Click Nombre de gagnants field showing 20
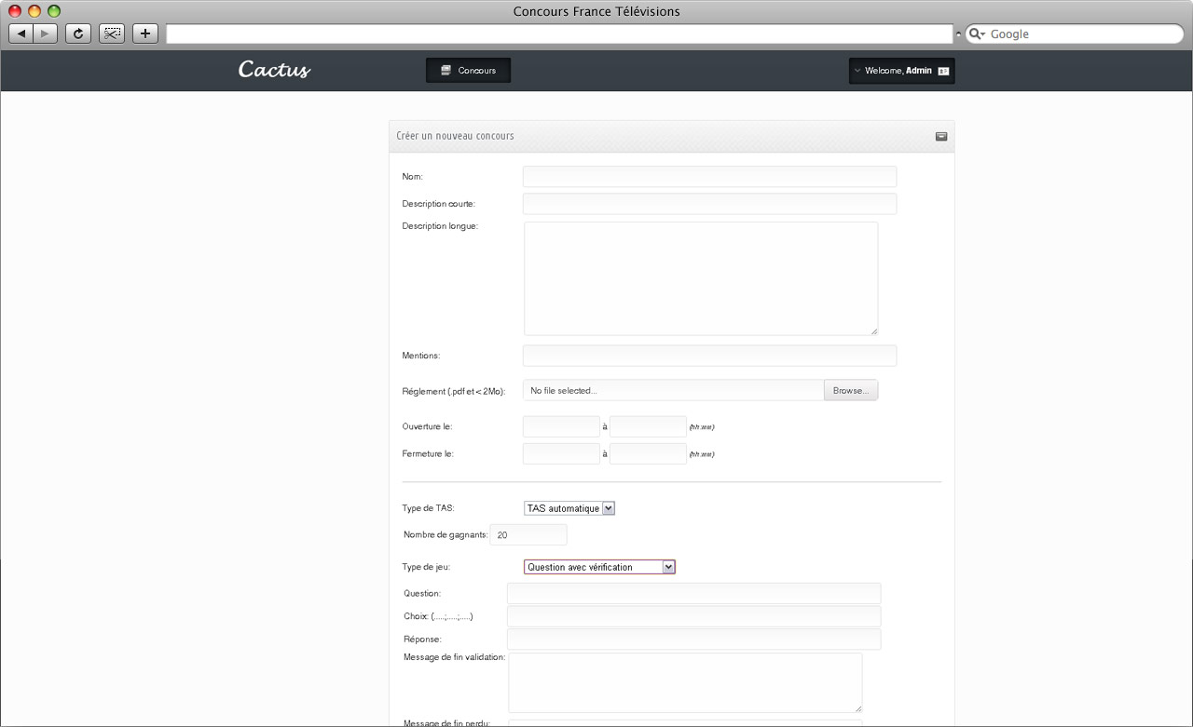This screenshot has height=727, width=1193. point(528,535)
